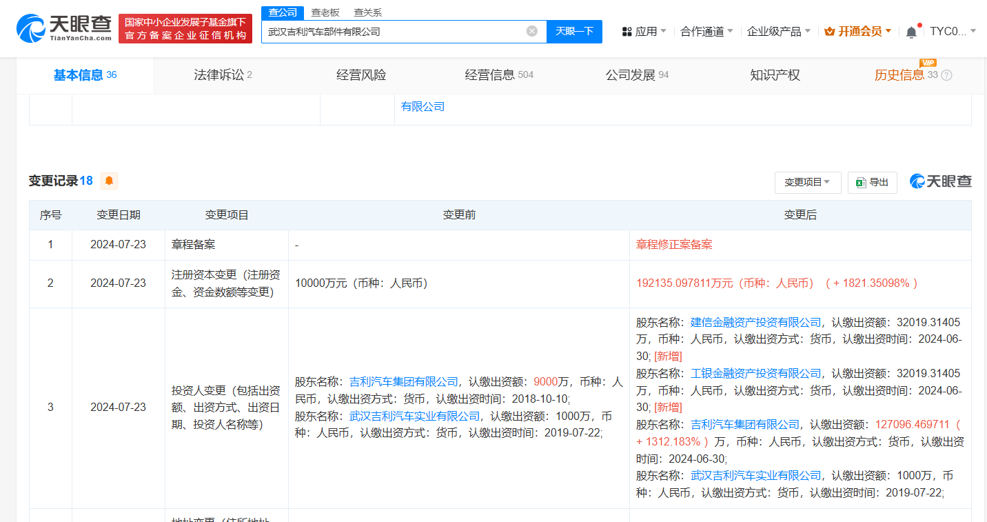Click the 天眼一下 search button
This screenshot has width=987, height=522.
(574, 31)
